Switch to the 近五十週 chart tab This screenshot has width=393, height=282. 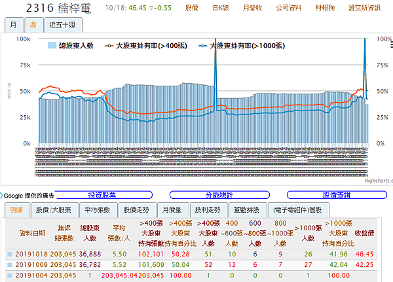point(63,25)
